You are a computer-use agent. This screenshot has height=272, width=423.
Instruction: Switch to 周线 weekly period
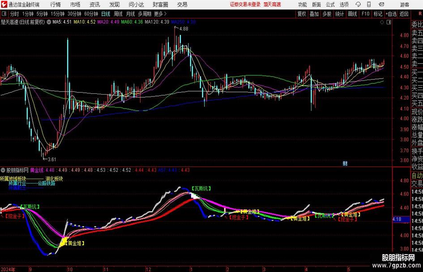pos(118,14)
